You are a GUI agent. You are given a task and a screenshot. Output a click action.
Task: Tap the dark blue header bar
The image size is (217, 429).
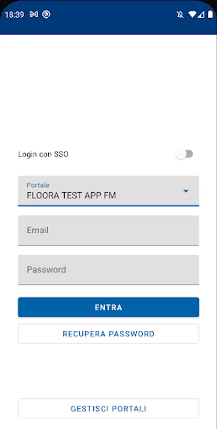pos(108,17)
